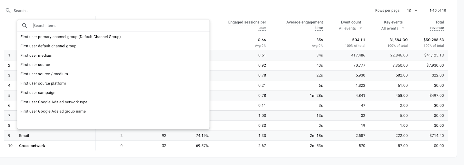Select First user campaign dimension

coord(38,93)
